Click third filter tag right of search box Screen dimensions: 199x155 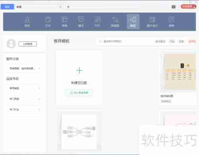181,41
